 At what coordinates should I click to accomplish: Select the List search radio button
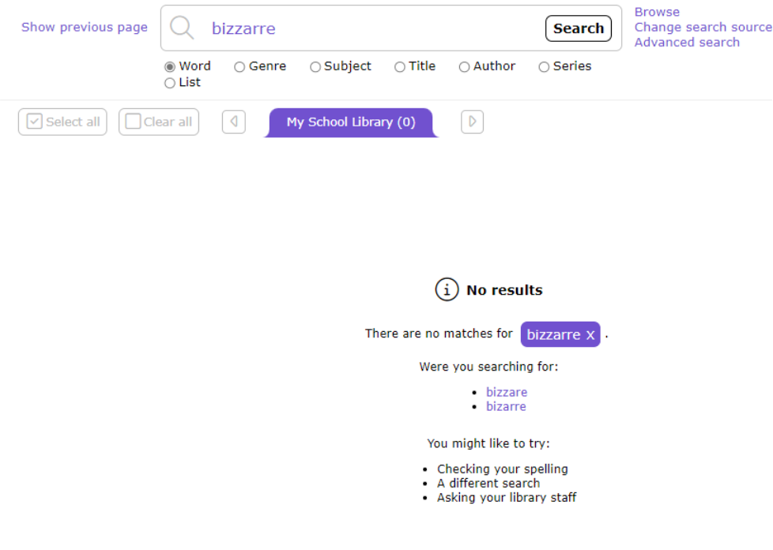[x=170, y=83]
